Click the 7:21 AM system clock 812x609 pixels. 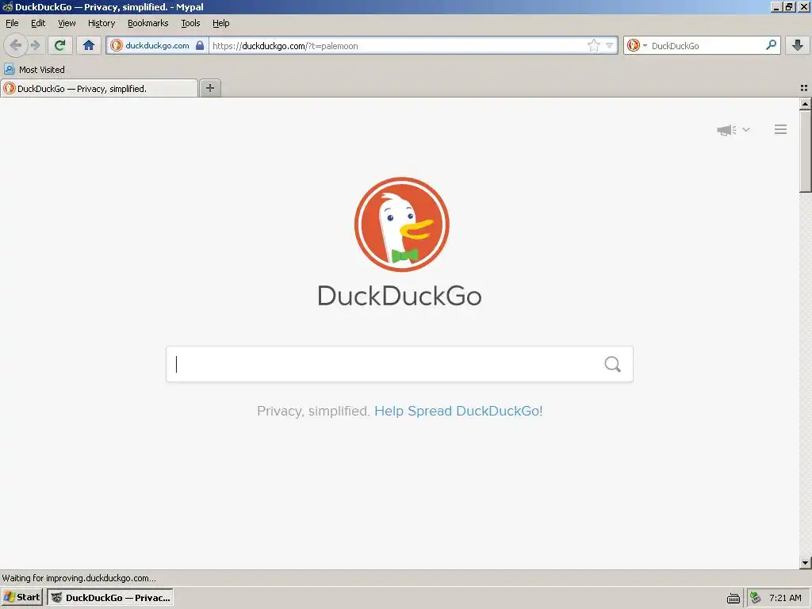[785, 598]
